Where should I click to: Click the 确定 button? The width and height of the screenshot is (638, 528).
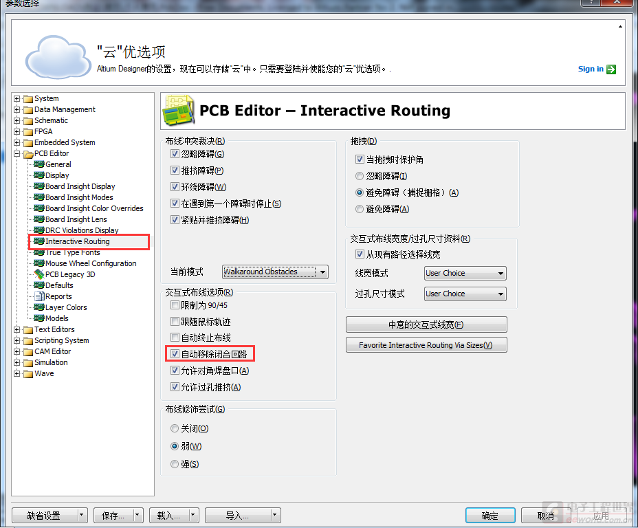click(x=490, y=516)
